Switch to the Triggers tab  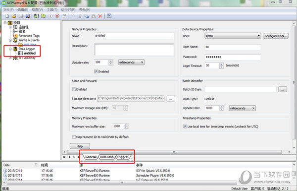[x=123, y=157]
